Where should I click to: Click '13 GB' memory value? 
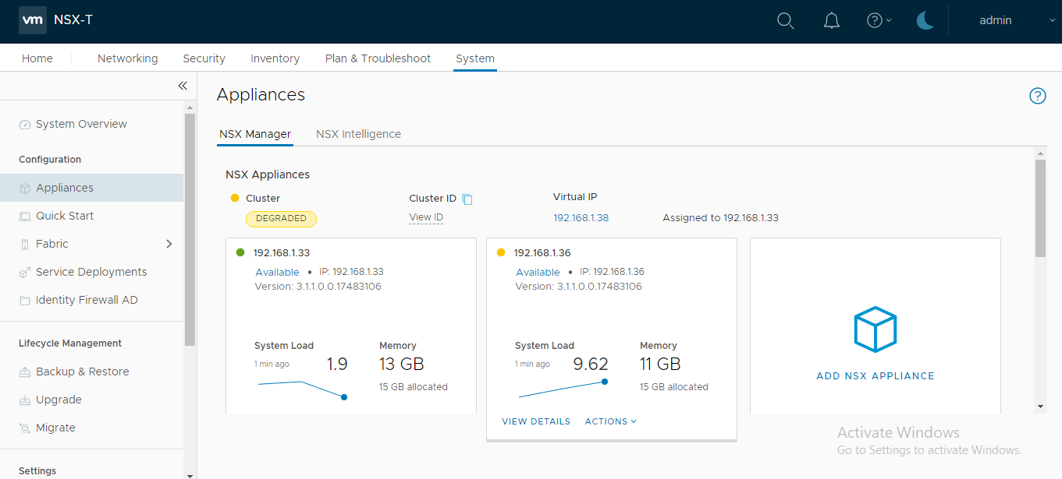(x=402, y=364)
